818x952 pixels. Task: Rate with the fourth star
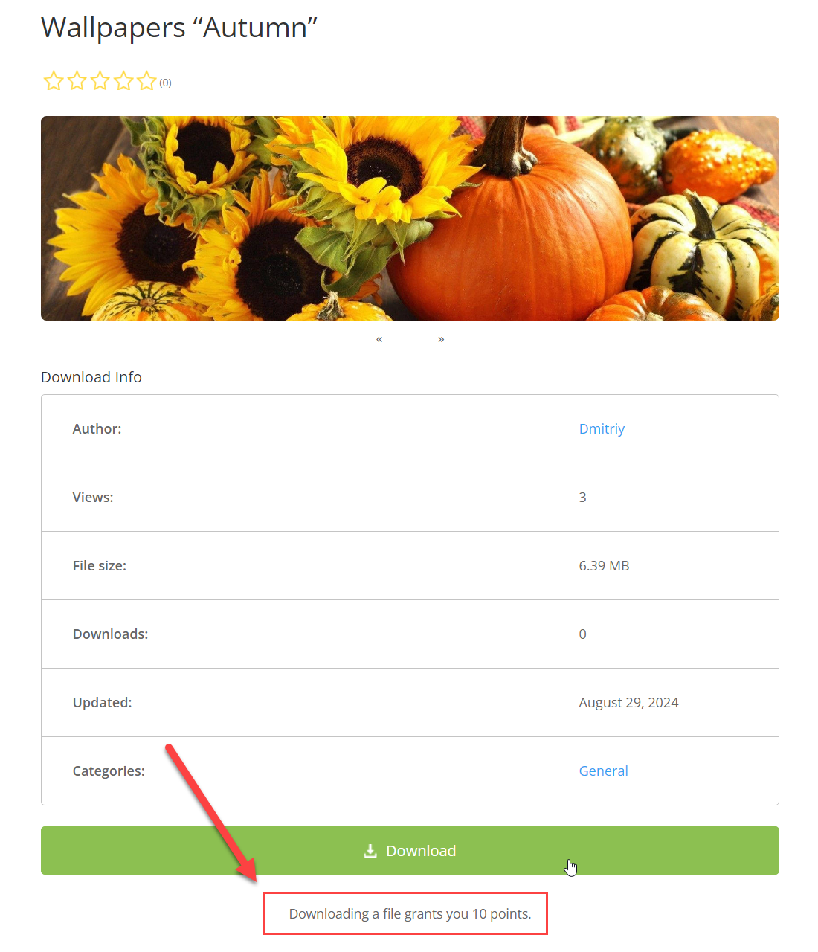[123, 81]
